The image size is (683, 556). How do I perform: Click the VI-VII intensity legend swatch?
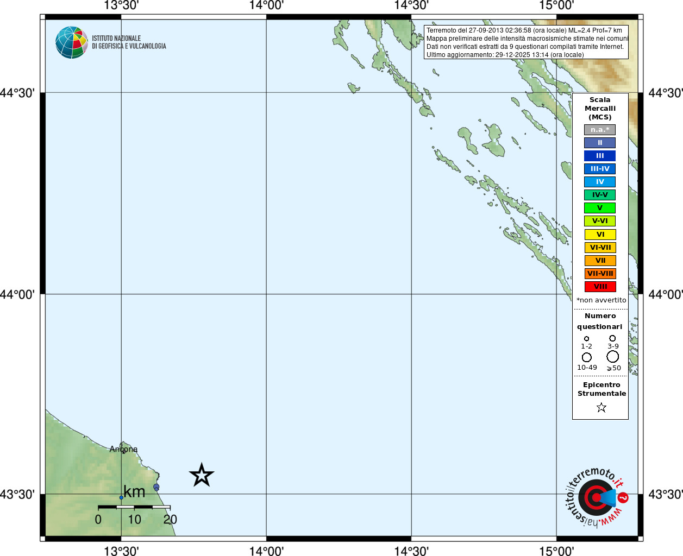point(600,248)
